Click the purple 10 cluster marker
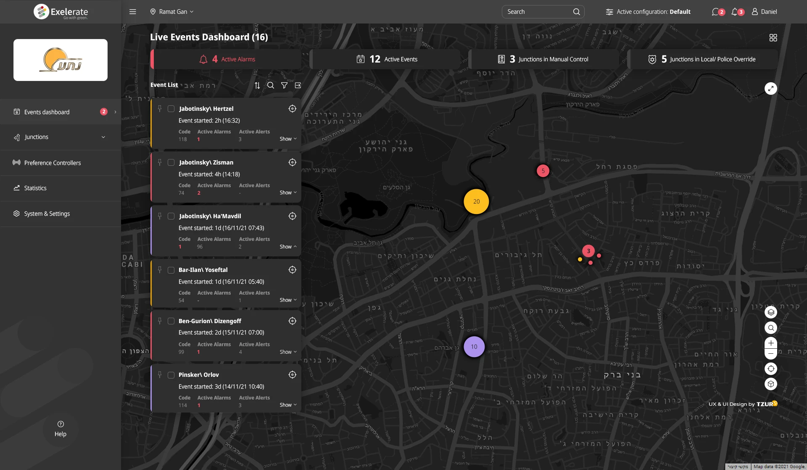807x470 pixels. point(474,347)
